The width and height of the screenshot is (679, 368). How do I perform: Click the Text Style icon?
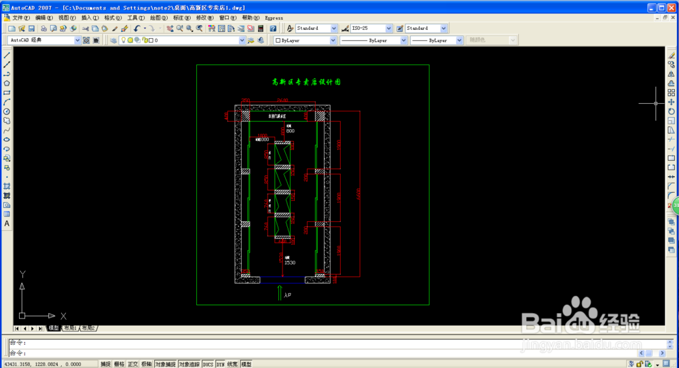coord(290,29)
